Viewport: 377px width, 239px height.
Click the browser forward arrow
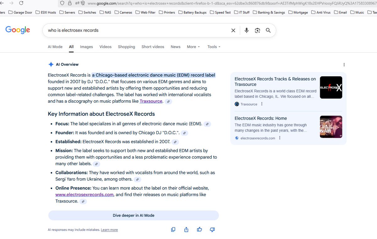coord(11,3)
